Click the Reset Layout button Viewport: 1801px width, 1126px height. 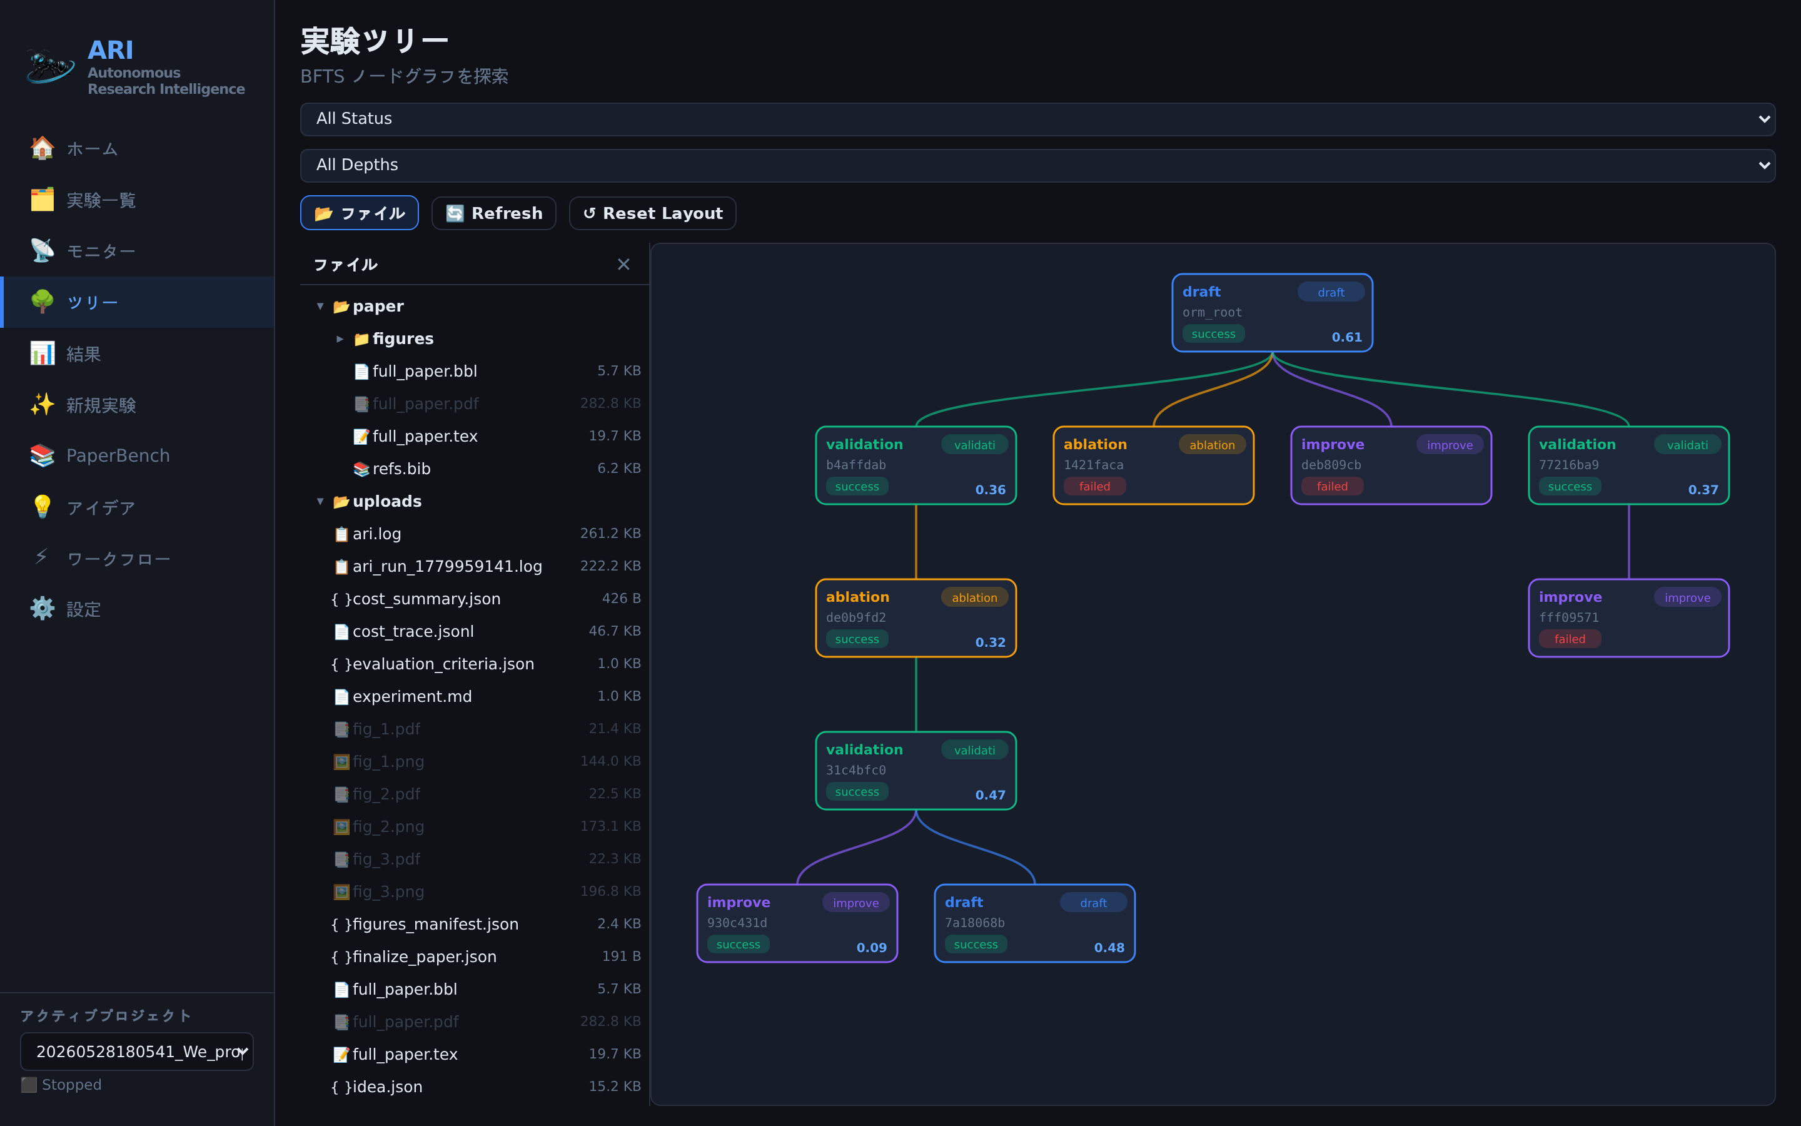pos(653,214)
